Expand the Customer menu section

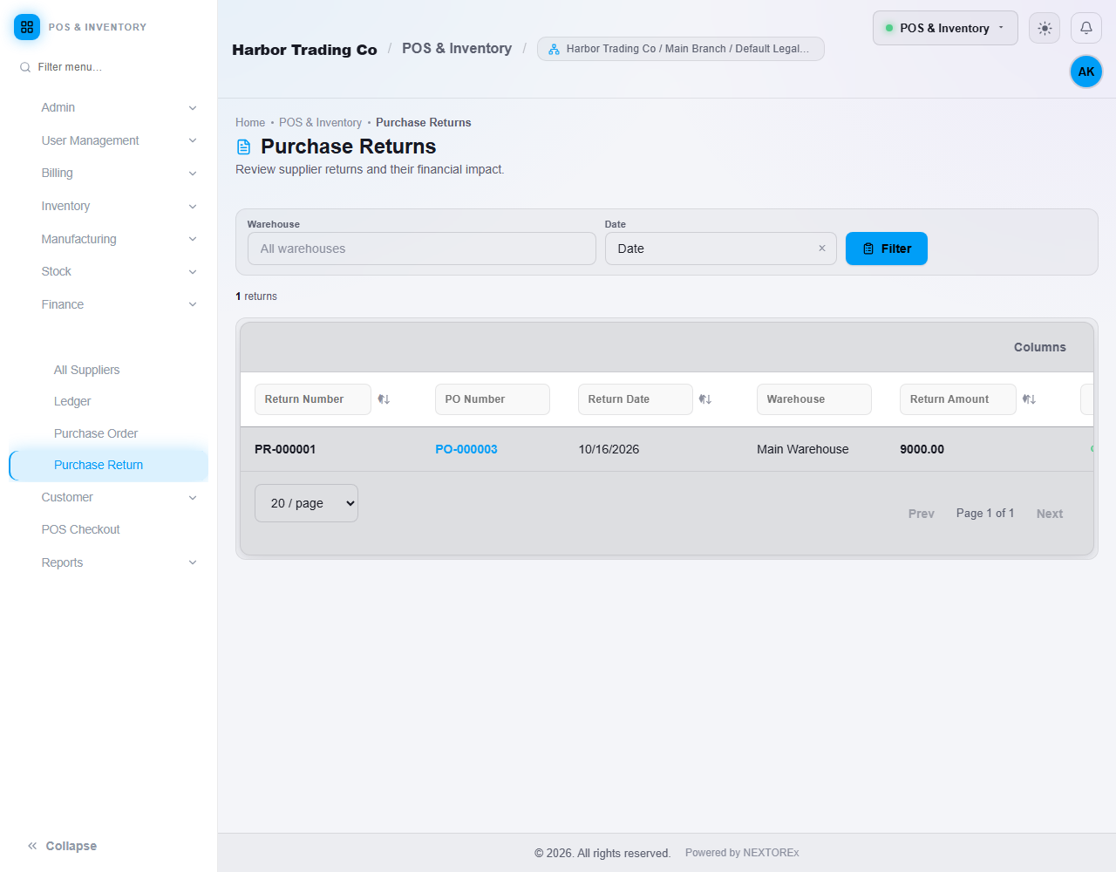click(x=119, y=497)
